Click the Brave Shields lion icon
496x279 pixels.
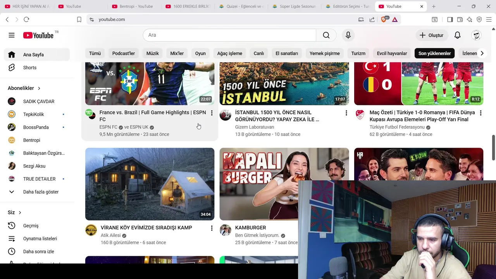pyautogui.click(x=384, y=19)
